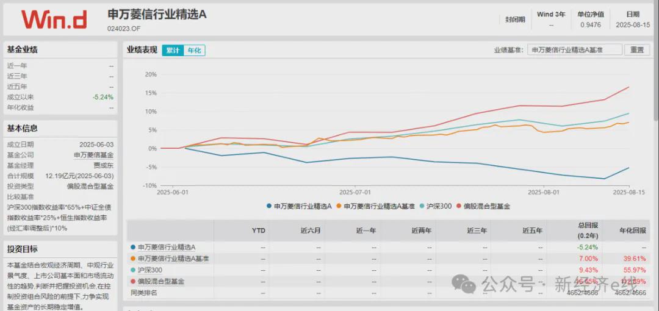Click the 9.43% 沪深300 return cell
This screenshot has height=311, width=659.
[x=589, y=270]
